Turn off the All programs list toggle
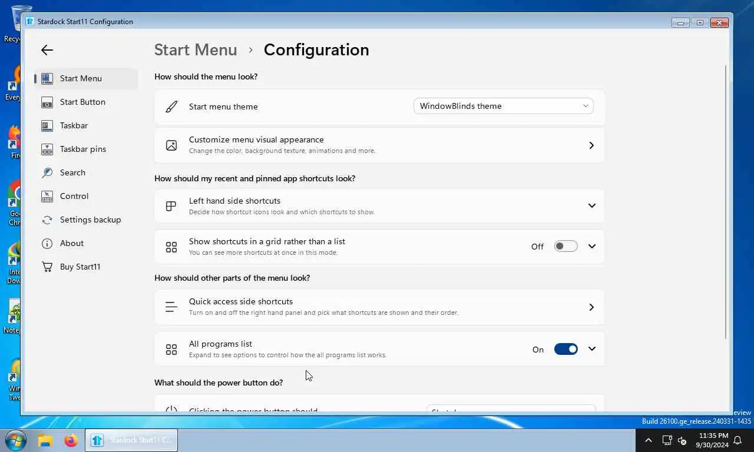 click(565, 349)
